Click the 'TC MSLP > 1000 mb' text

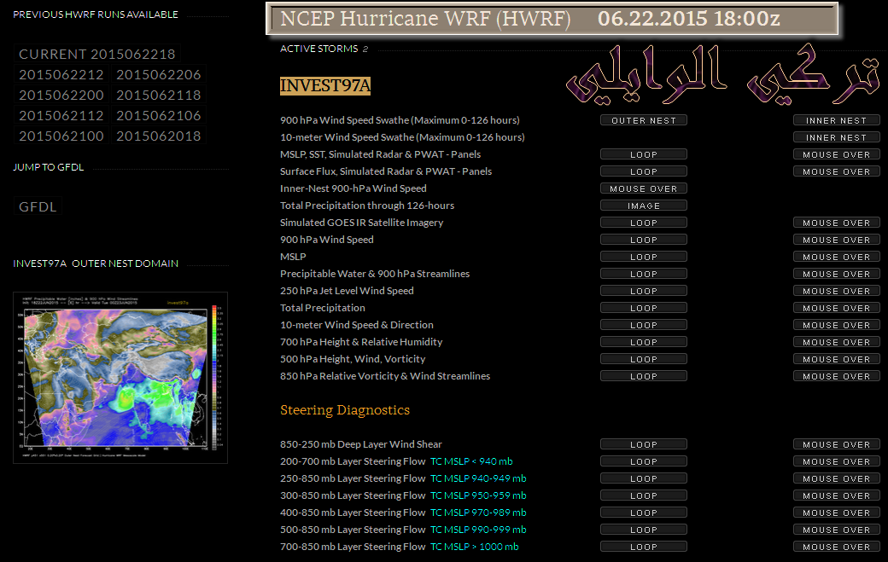(x=474, y=547)
